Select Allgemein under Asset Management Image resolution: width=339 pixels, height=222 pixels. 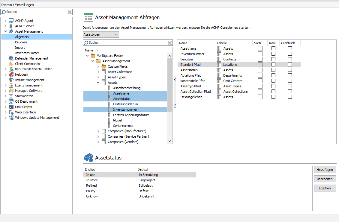[22, 37]
